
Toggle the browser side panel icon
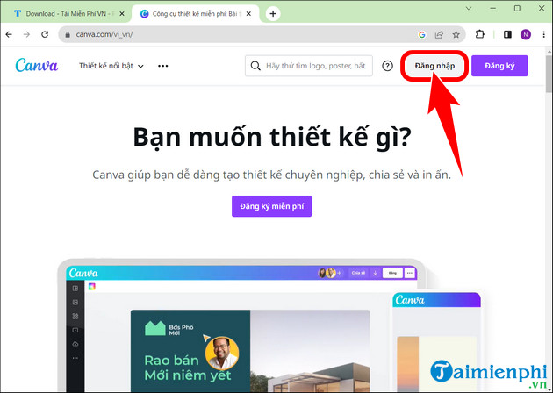(x=507, y=34)
